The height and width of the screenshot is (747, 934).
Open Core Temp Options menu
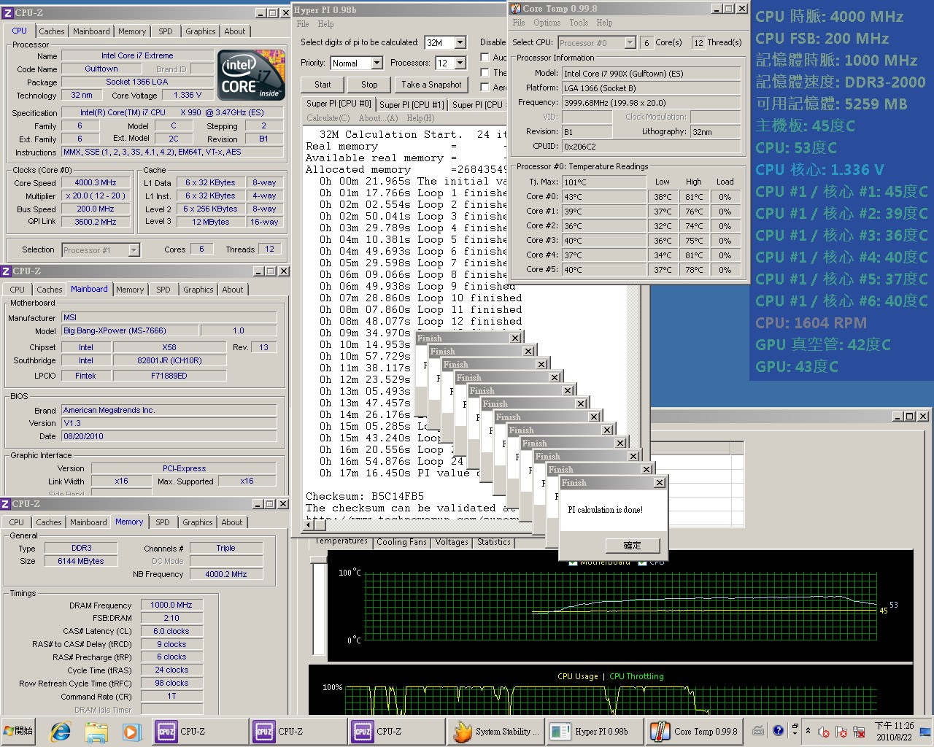(x=547, y=23)
